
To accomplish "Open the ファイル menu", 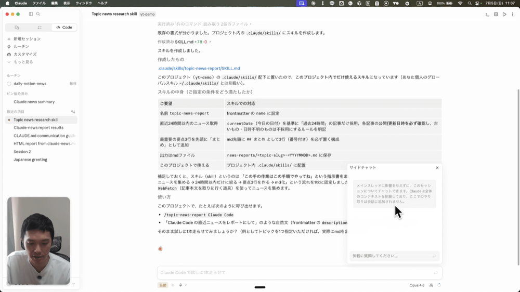I will (x=39, y=3).
